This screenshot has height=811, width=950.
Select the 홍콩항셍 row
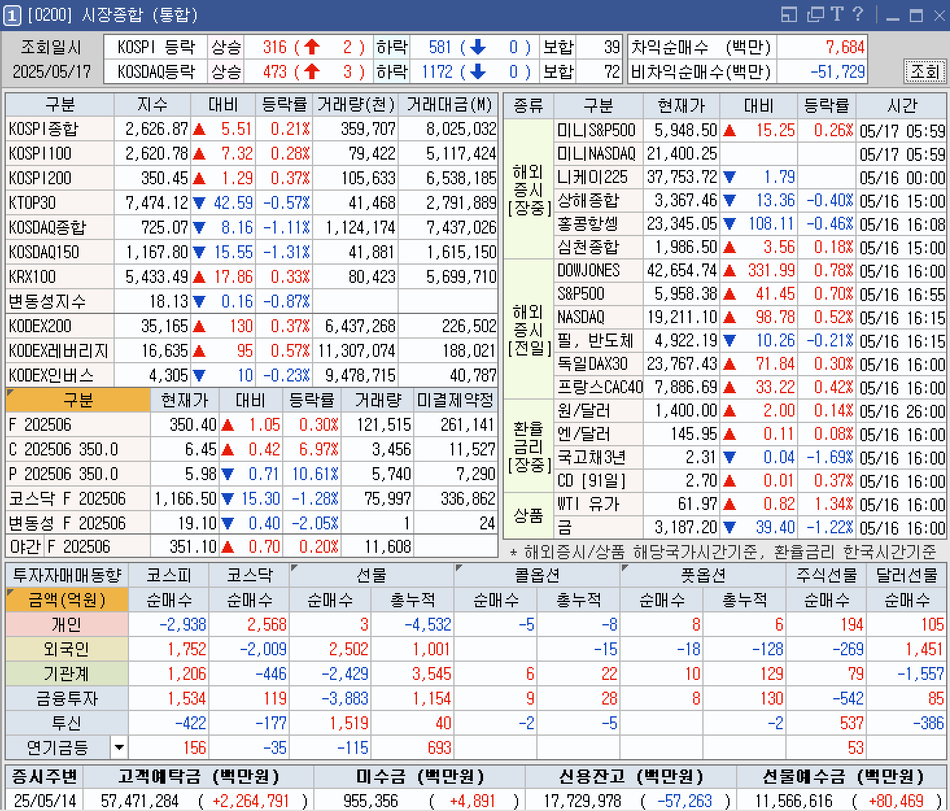750,224
